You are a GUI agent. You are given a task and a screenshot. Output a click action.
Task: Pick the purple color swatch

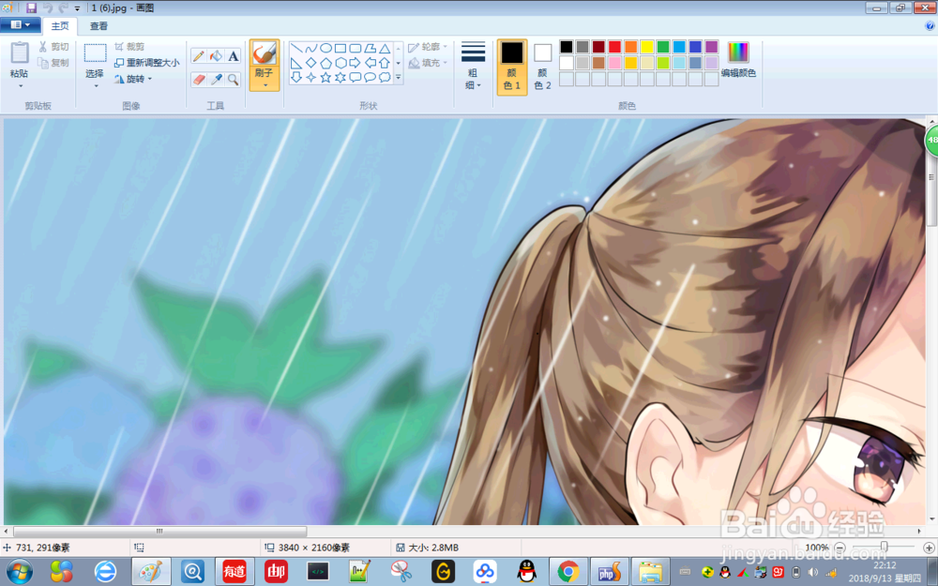coord(712,47)
